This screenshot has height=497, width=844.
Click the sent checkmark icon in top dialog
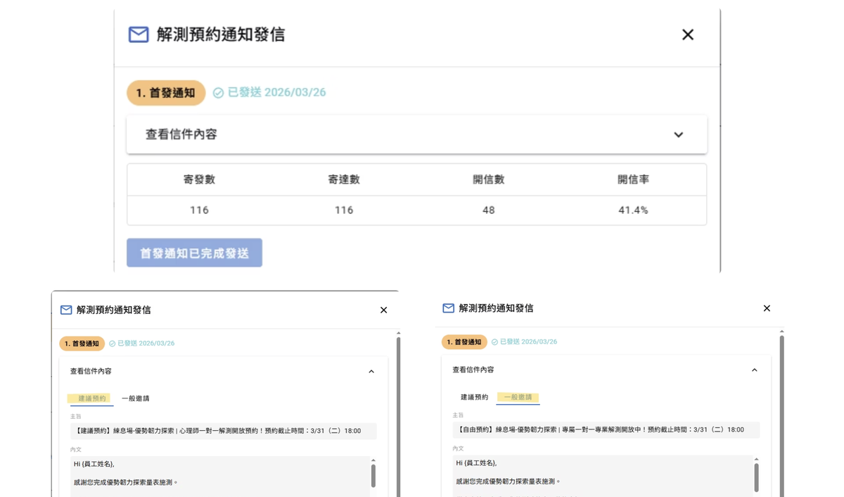[x=218, y=93]
